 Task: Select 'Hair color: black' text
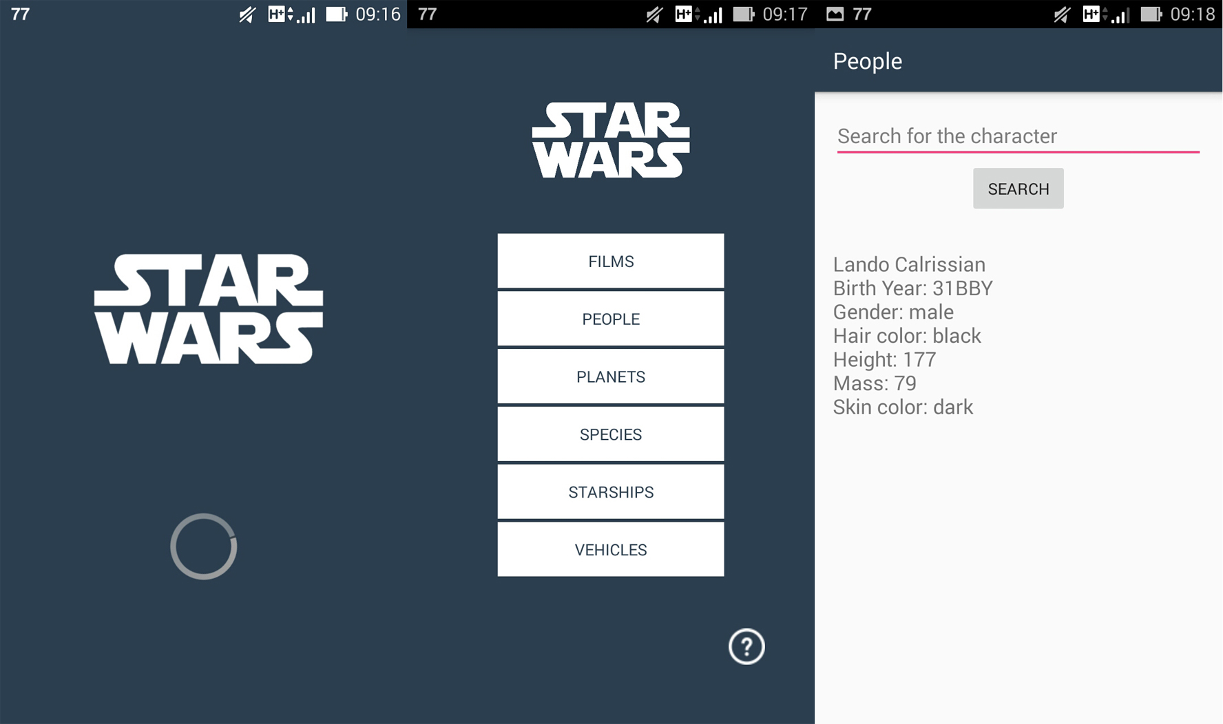(x=907, y=336)
